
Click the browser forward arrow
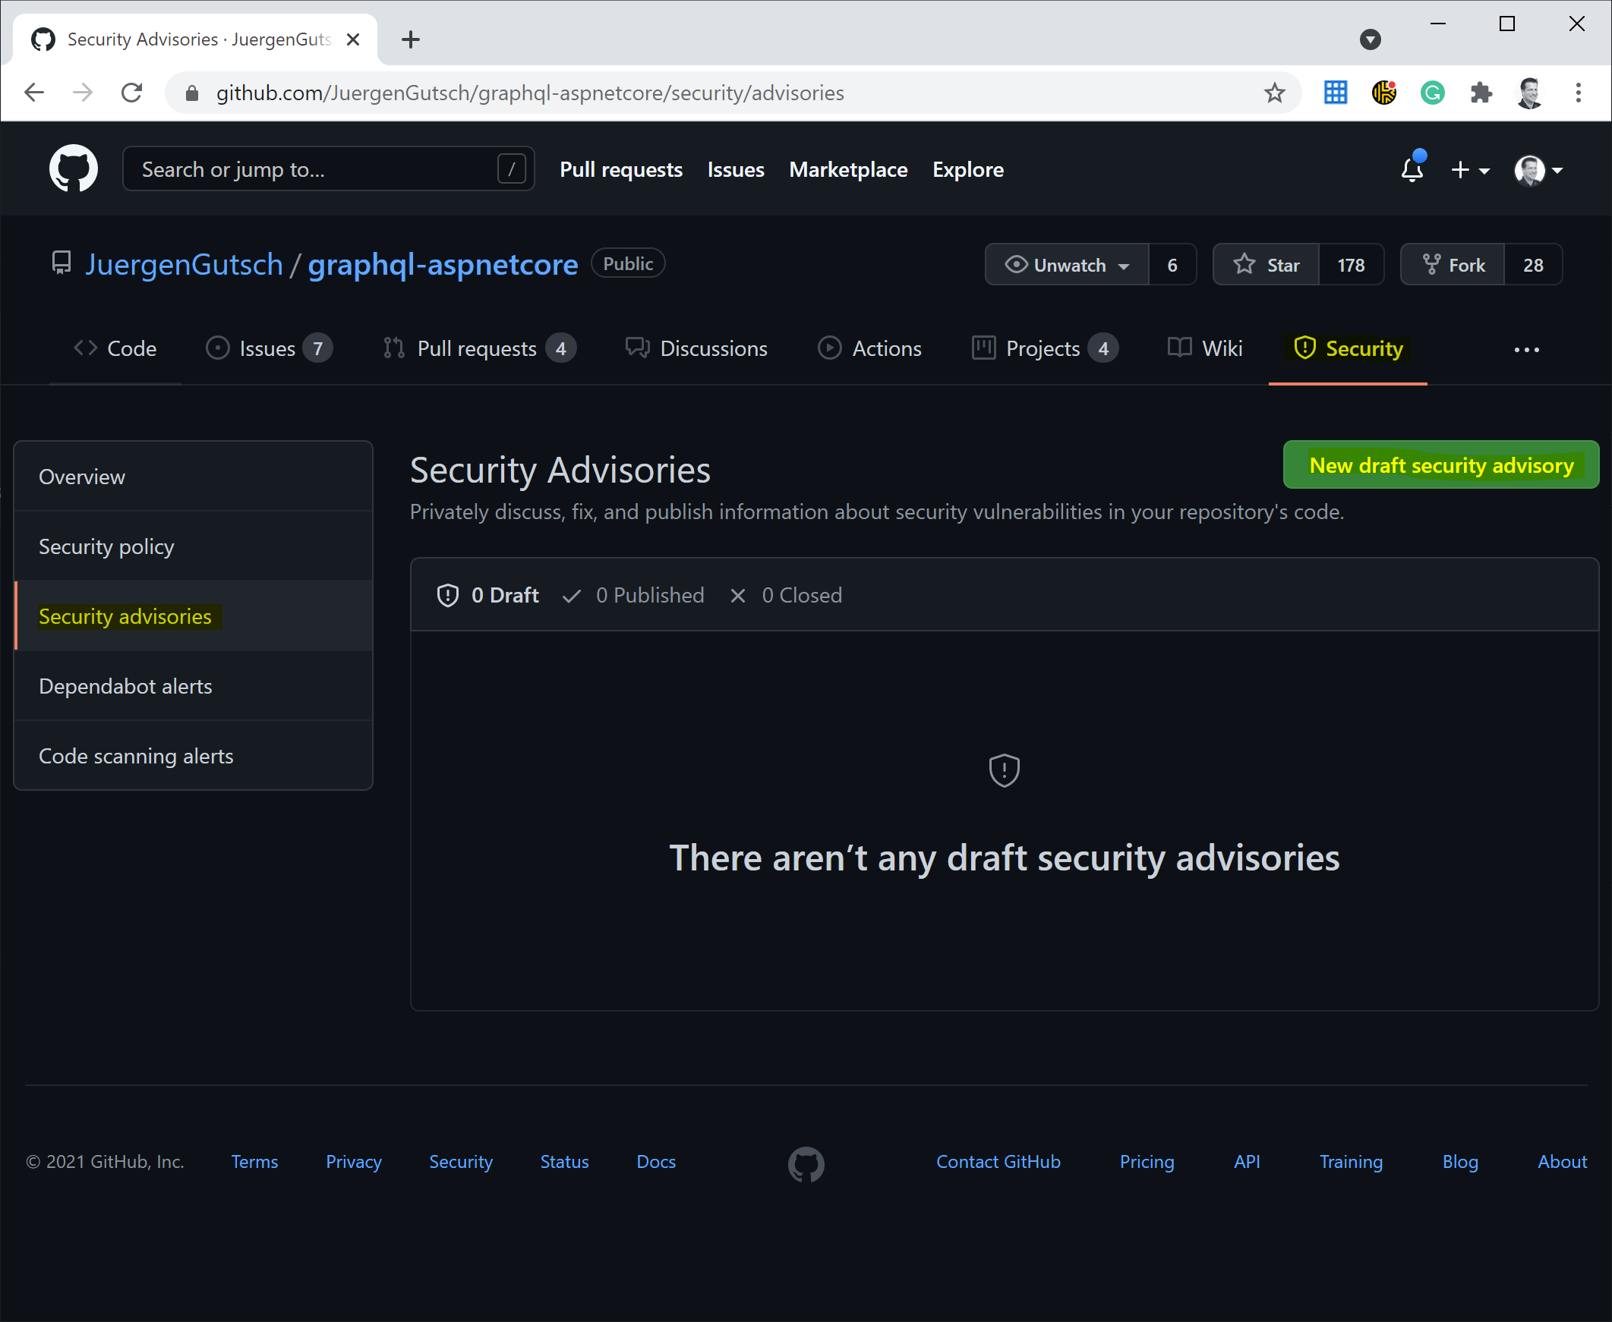82,93
